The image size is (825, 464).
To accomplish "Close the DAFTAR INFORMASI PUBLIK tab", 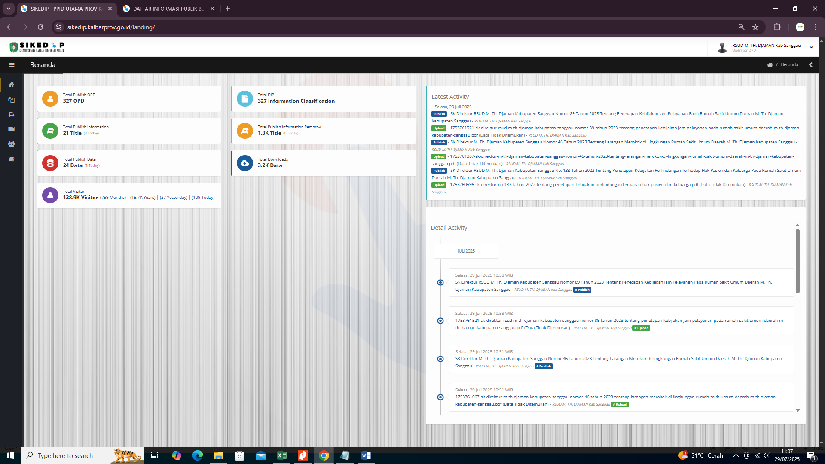I will (x=212, y=9).
